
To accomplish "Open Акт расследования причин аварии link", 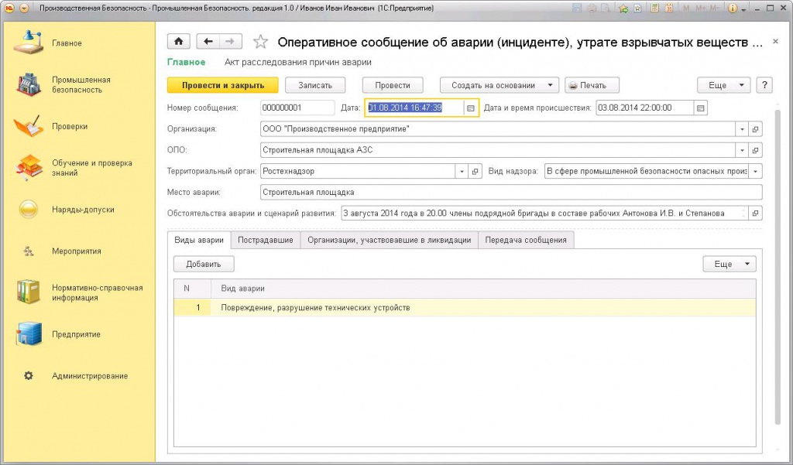I will (x=298, y=62).
